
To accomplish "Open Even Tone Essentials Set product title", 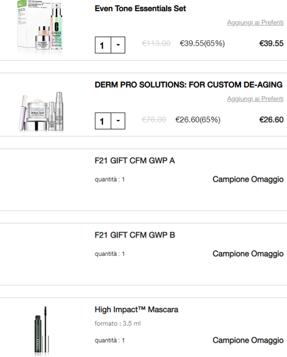I will (x=140, y=9).
